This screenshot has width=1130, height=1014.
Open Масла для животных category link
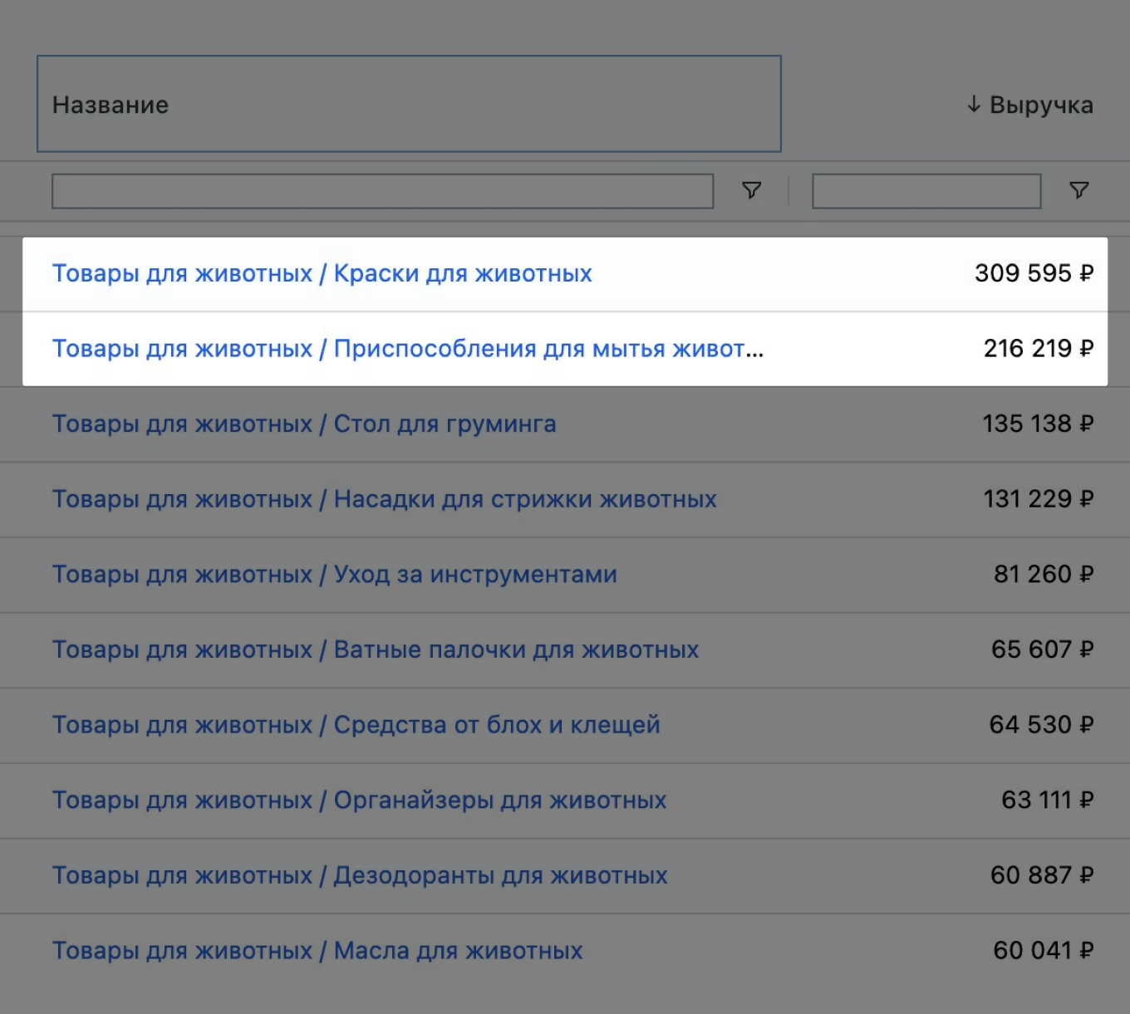(x=317, y=951)
